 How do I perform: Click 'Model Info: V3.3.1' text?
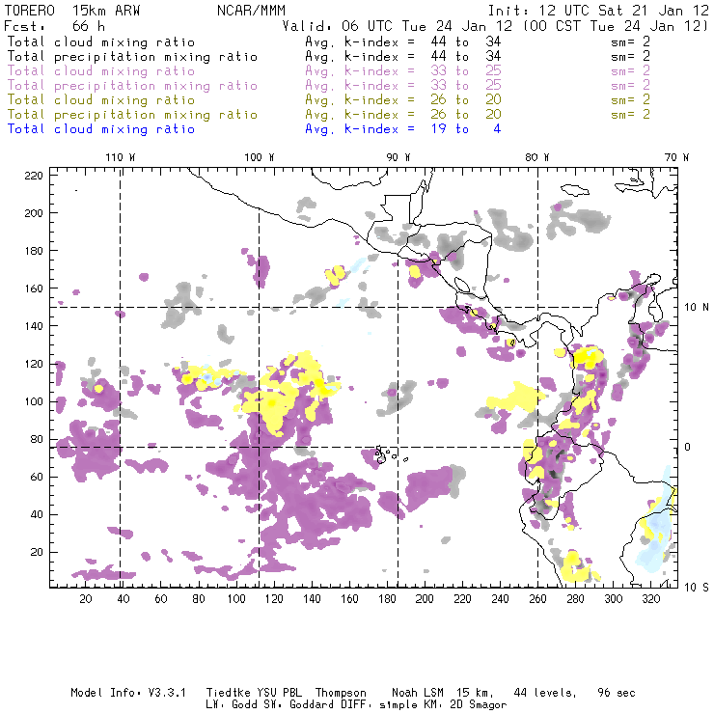click(128, 693)
